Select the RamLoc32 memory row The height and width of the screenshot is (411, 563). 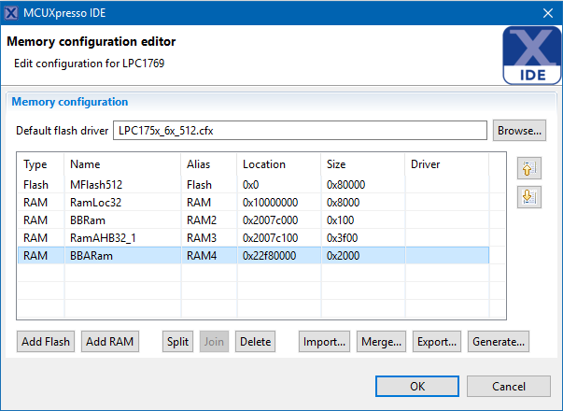[x=93, y=203]
